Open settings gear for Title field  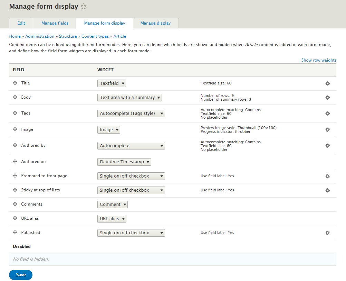(x=327, y=83)
